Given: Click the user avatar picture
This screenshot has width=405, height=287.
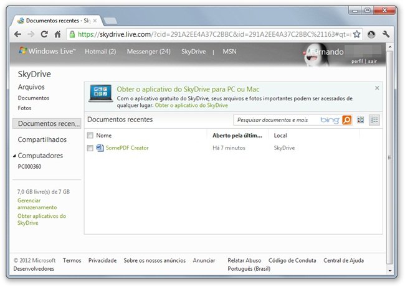Looking at the screenshot, I should 315,55.
